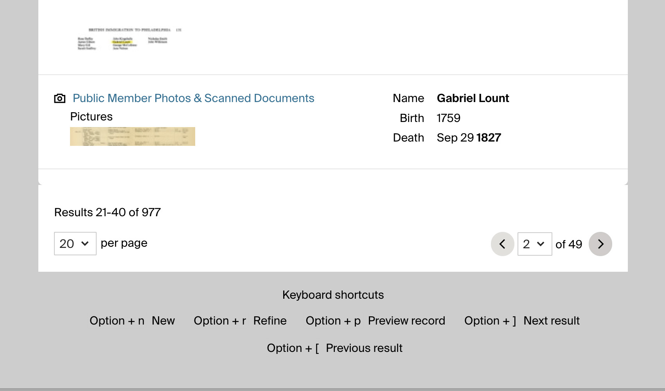Go to the next results page arrow
Image resolution: width=665 pixels, height=391 pixels.
pos(600,244)
